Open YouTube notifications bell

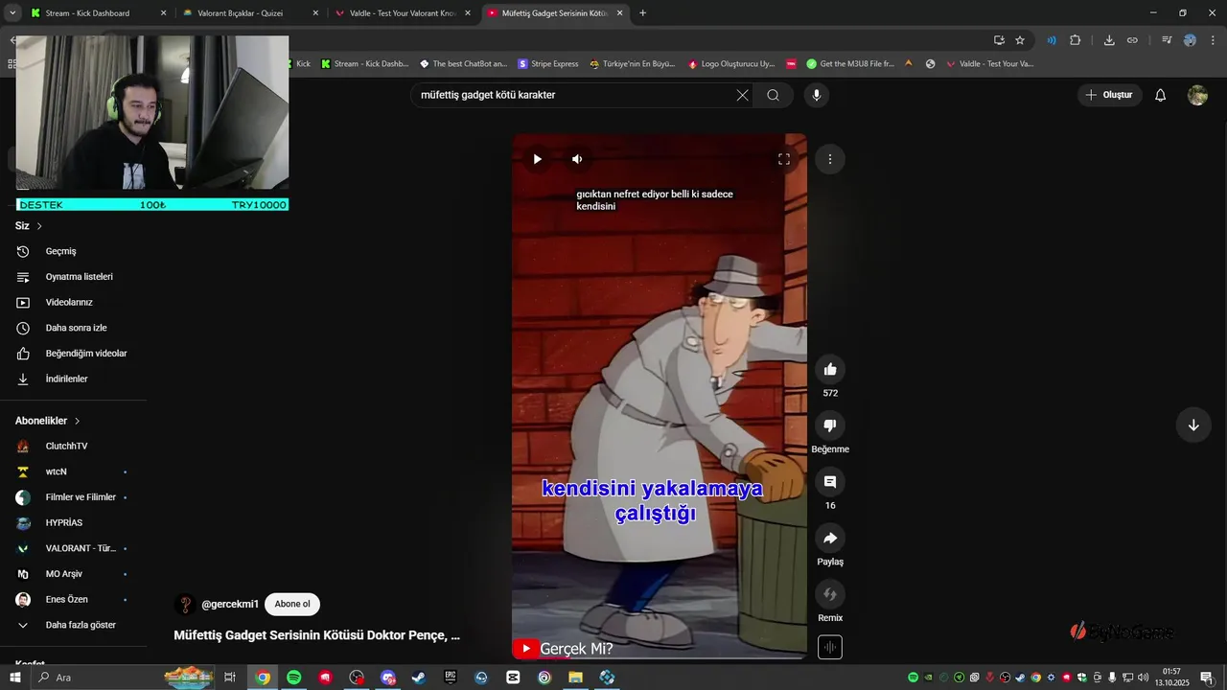pos(1160,95)
